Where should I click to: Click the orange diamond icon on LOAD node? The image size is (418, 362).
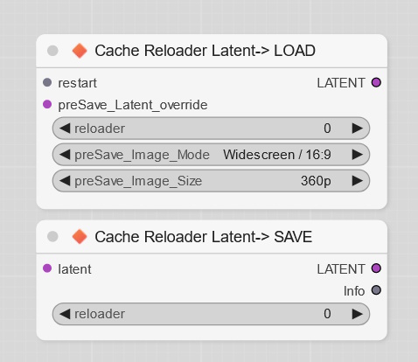pos(80,51)
